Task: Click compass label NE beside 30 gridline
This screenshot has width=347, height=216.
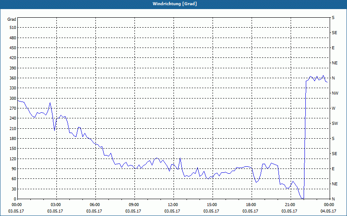Action: click(x=334, y=184)
